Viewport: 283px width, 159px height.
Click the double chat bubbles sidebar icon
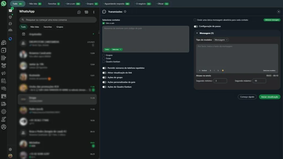tap(4, 89)
